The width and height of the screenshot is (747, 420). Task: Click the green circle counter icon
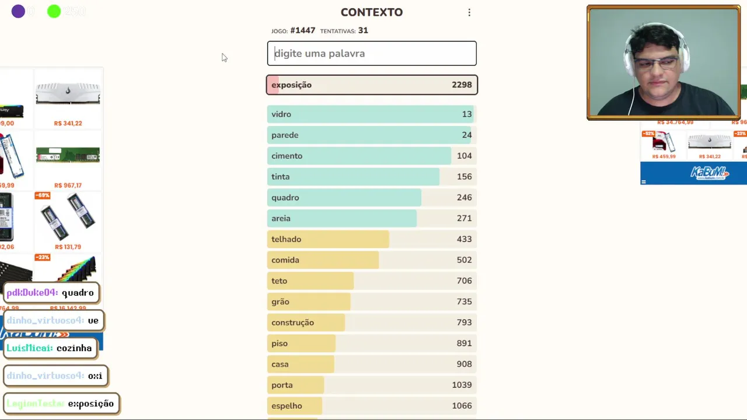[54, 11]
